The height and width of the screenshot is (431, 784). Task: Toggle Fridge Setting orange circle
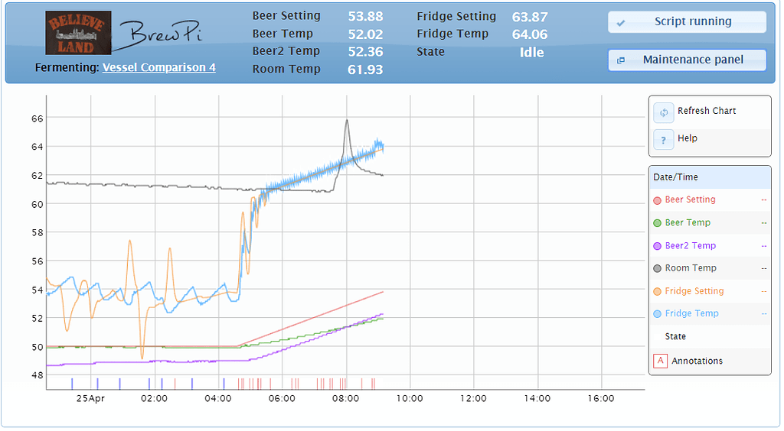[657, 291]
